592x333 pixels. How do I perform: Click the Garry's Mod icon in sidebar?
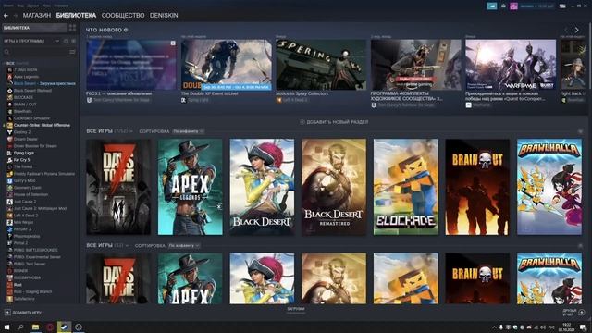[10, 180]
